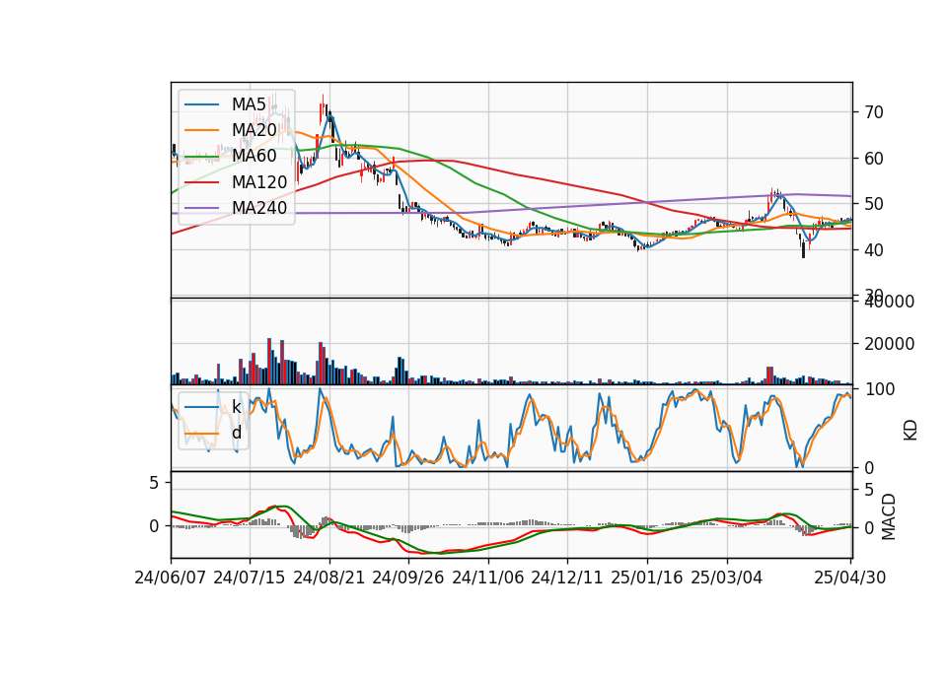947x680 pixels.
Task: Click the 40000 volume axis label
Action: (890, 302)
